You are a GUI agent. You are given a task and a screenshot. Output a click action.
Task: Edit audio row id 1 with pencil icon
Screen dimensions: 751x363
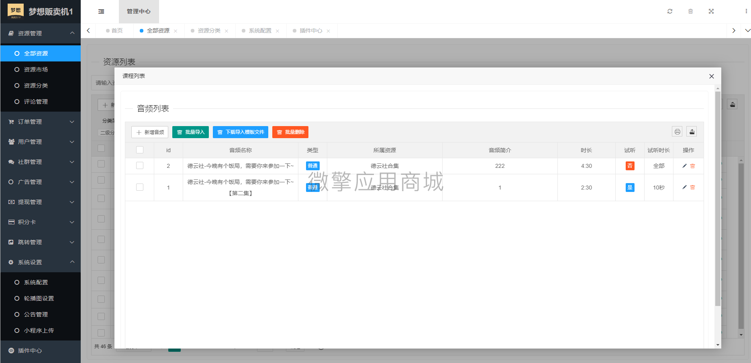[684, 187]
